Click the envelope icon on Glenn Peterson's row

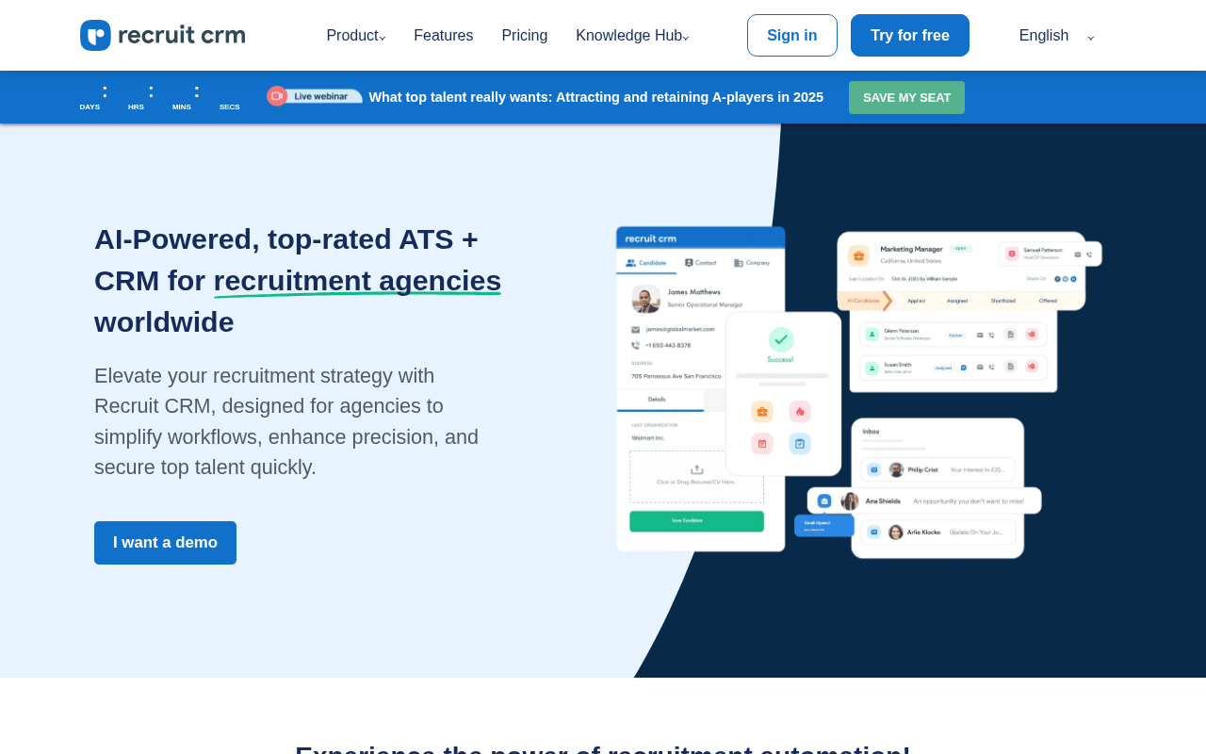pyautogui.click(x=980, y=335)
